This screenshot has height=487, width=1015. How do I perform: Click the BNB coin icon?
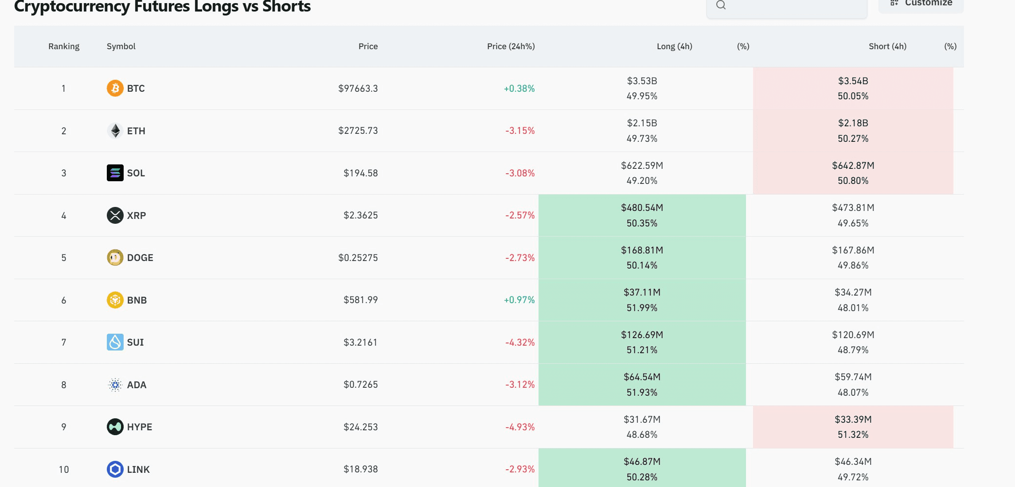pos(115,300)
